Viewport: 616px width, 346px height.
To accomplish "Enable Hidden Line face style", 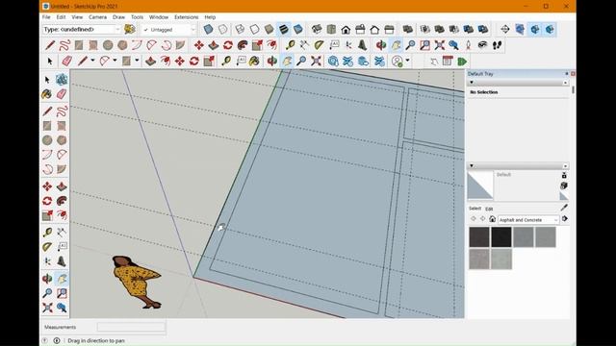I will [254, 30].
